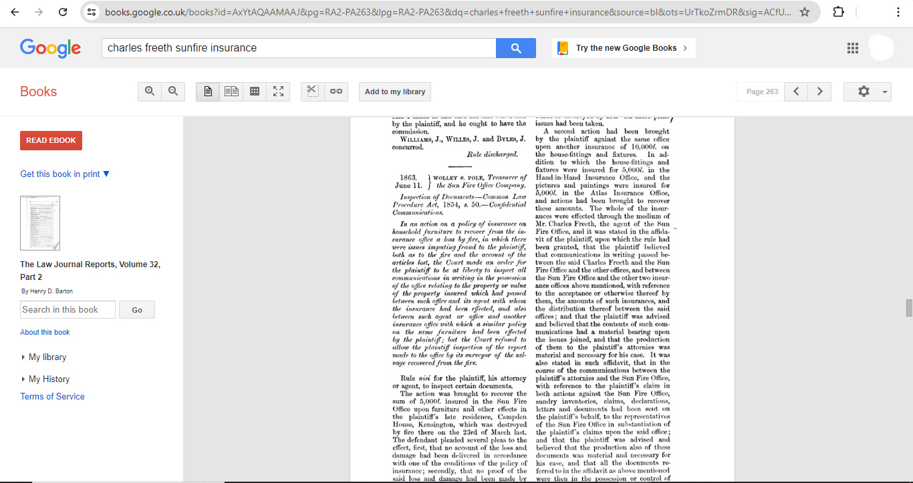913x483 pixels.
Task: Go forward with browser forward arrow
Action: tap(38, 12)
